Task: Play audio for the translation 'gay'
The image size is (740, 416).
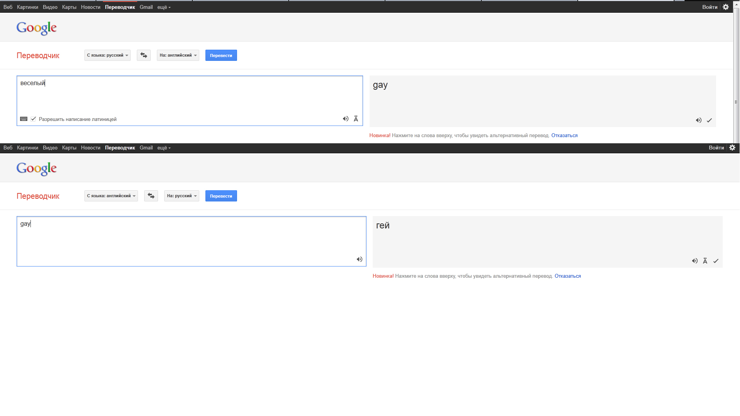Action: (x=698, y=120)
